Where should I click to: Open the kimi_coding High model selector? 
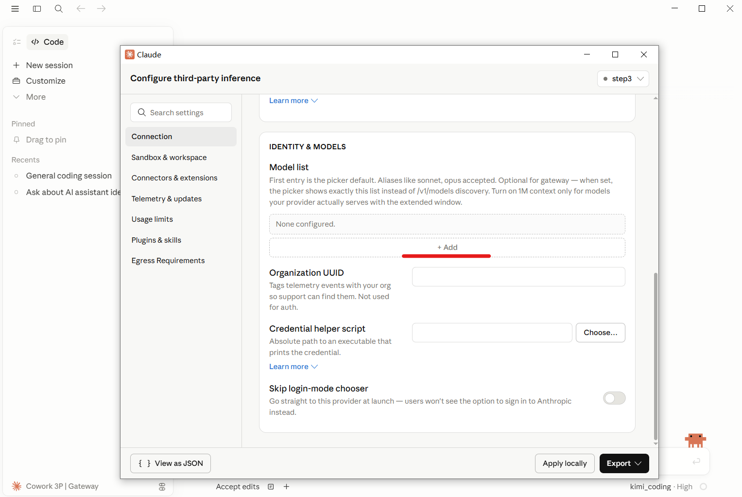pyautogui.click(x=661, y=486)
